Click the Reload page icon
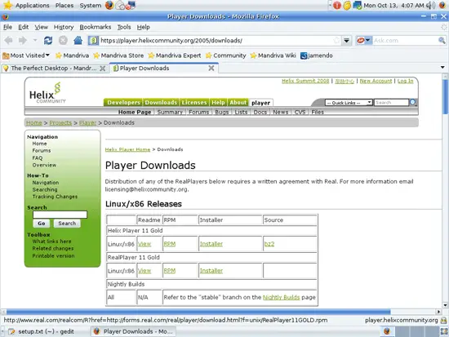The width and height of the screenshot is (449, 337). 48,41
